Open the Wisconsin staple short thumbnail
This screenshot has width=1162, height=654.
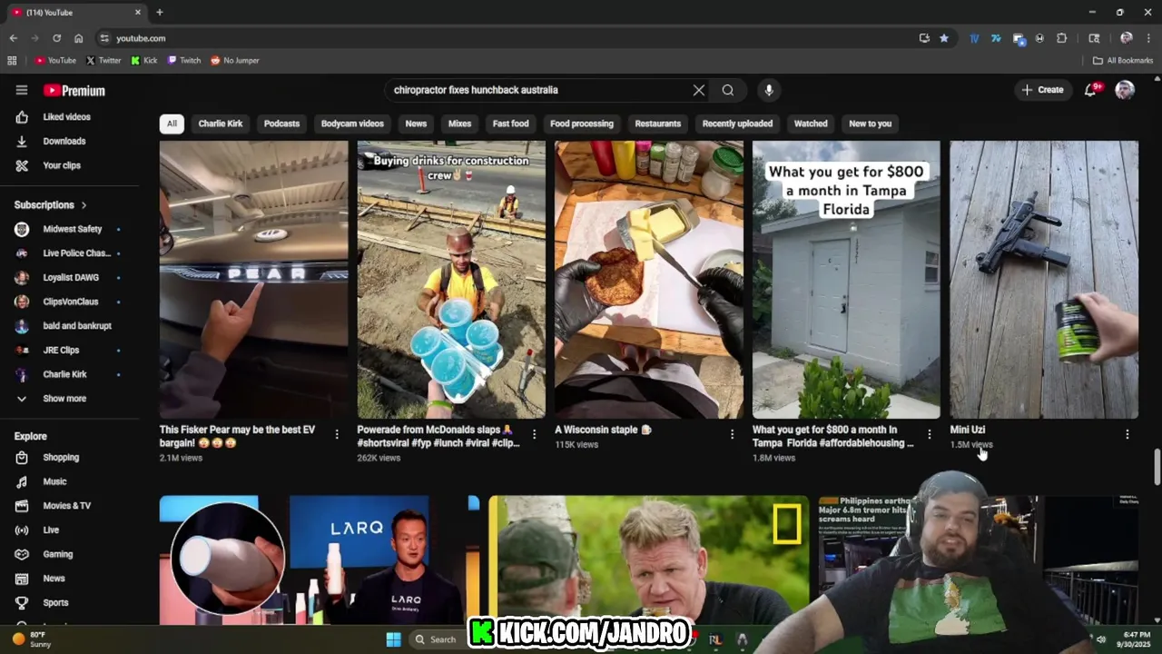pos(649,280)
